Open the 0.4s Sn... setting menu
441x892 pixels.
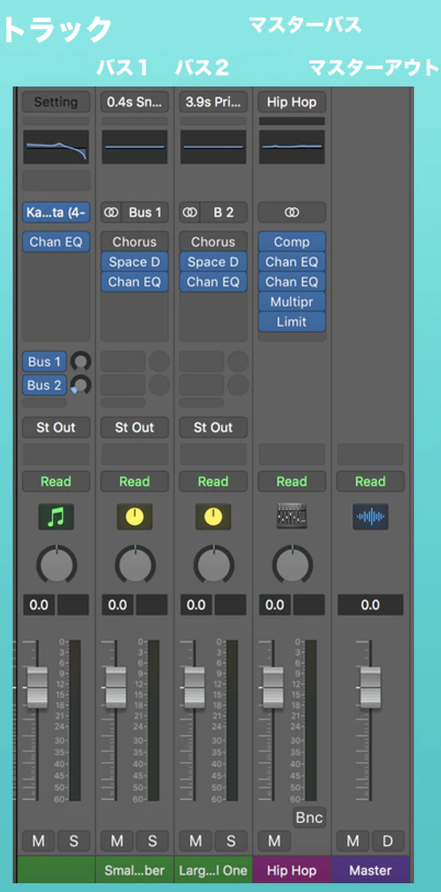135,102
